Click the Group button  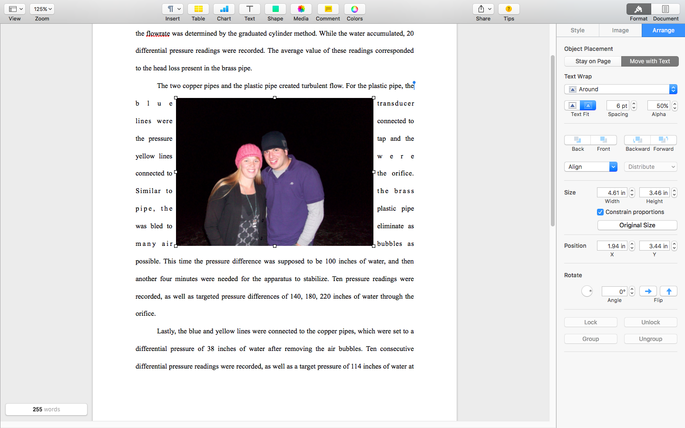point(591,339)
